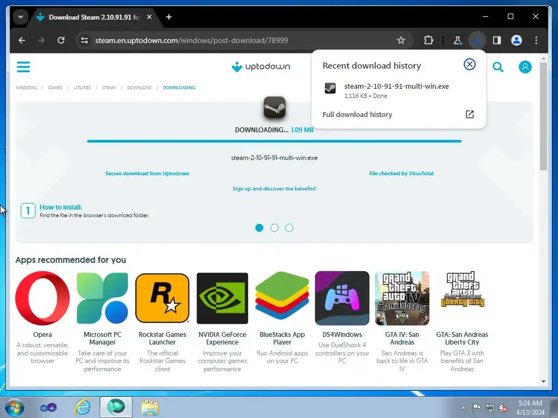Open Microsoft PC Manager app icon

(x=102, y=298)
